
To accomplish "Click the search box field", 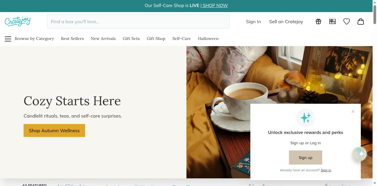I will (138, 21).
